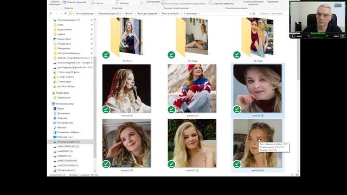Click 'Локальный диск (C:)' breadcrumb segment
347x195 pixels.
(110, 14)
